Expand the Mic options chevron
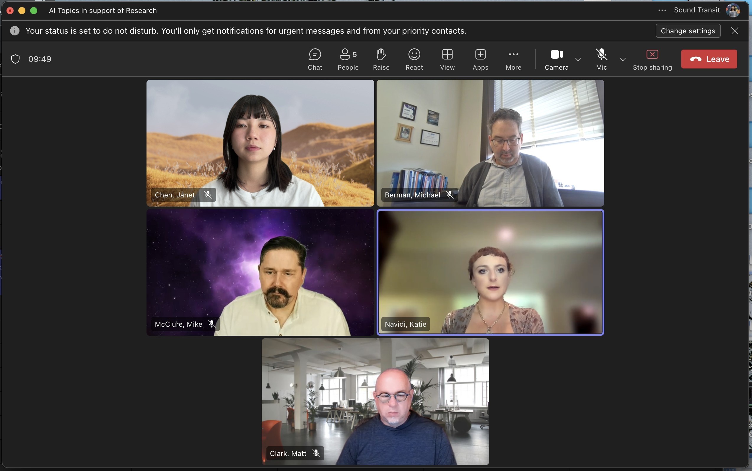 coord(623,59)
